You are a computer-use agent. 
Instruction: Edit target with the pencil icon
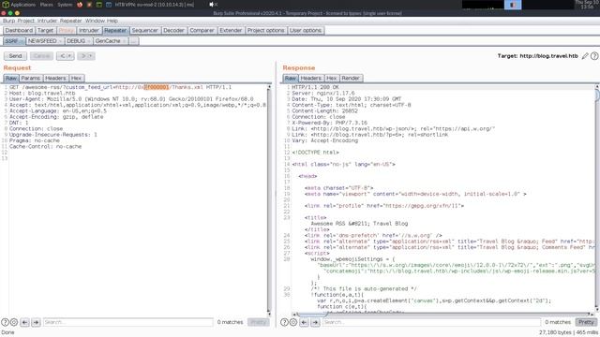[585, 56]
